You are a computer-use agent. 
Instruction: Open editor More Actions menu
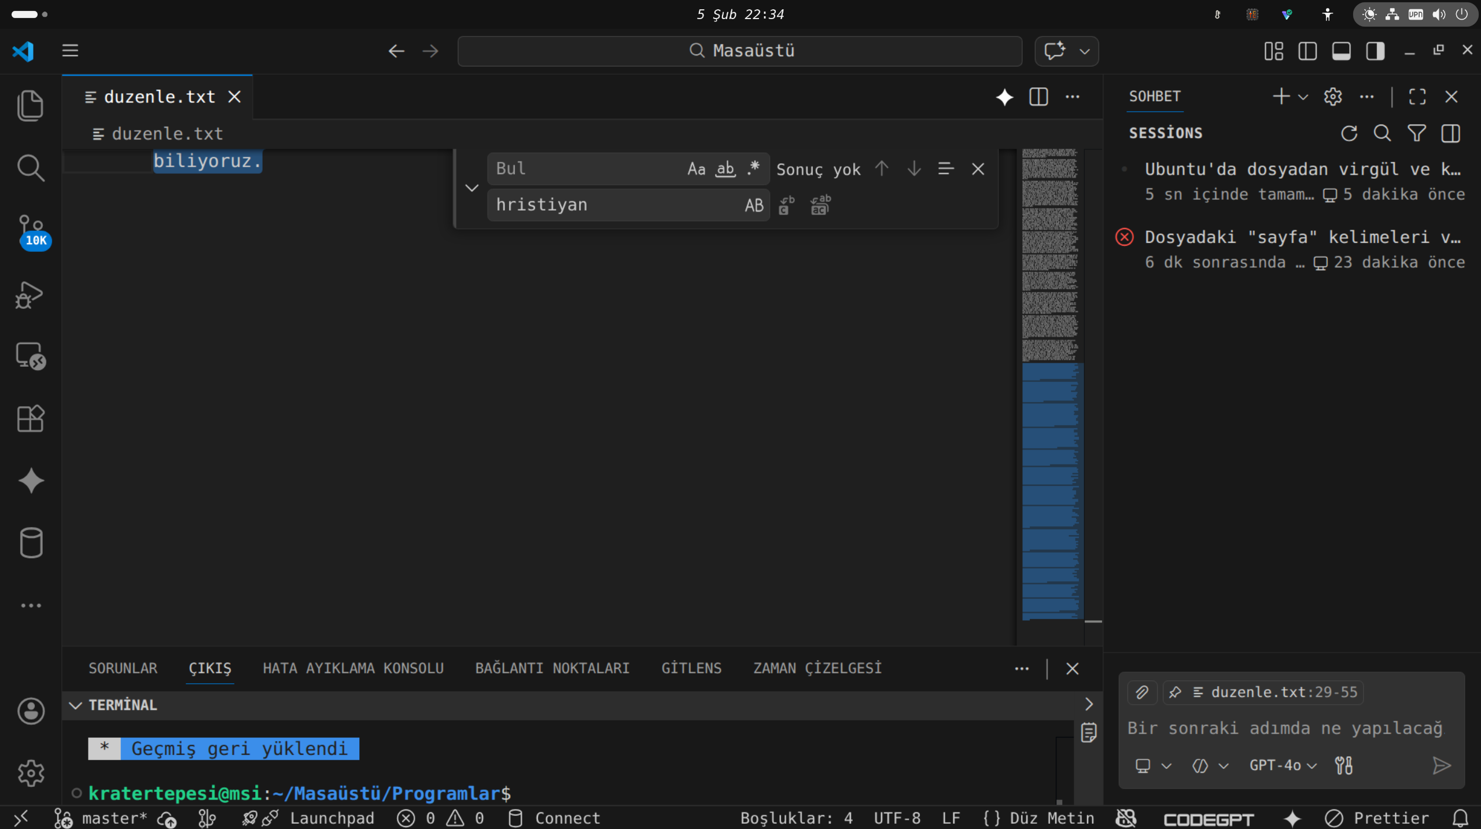[x=1073, y=97]
